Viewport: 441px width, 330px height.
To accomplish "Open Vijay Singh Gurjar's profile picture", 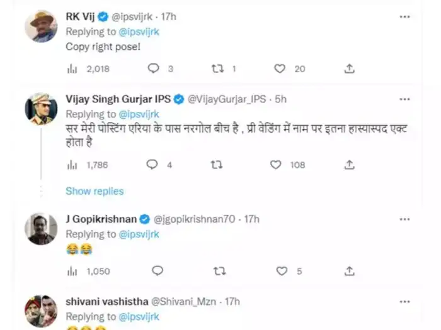I will pos(41,108).
